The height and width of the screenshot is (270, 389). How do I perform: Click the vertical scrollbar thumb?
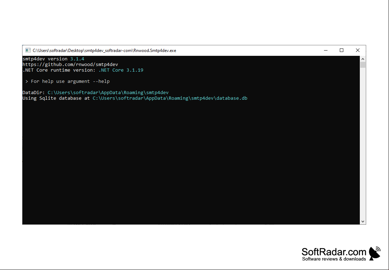point(363,65)
